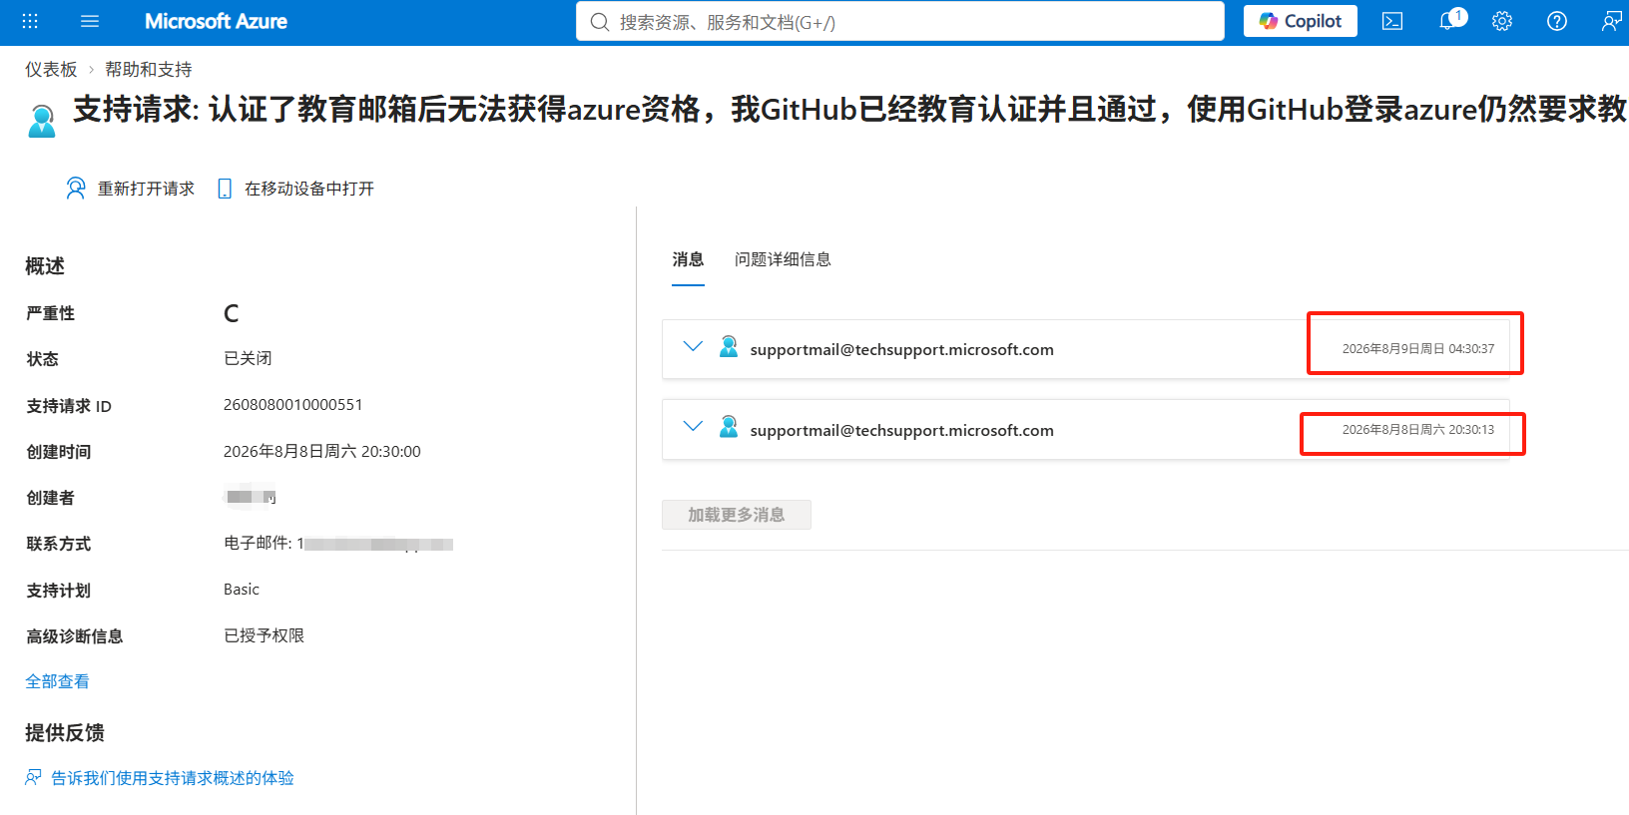
Task: Click the support request title text
Action: [x=850, y=109]
